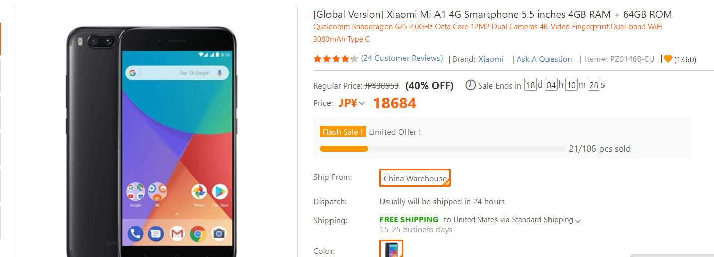Screen dimensions: 714x257
Task: Click the clock icon beside Sale Ends
Action: pyautogui.click(x=470, y=85)
